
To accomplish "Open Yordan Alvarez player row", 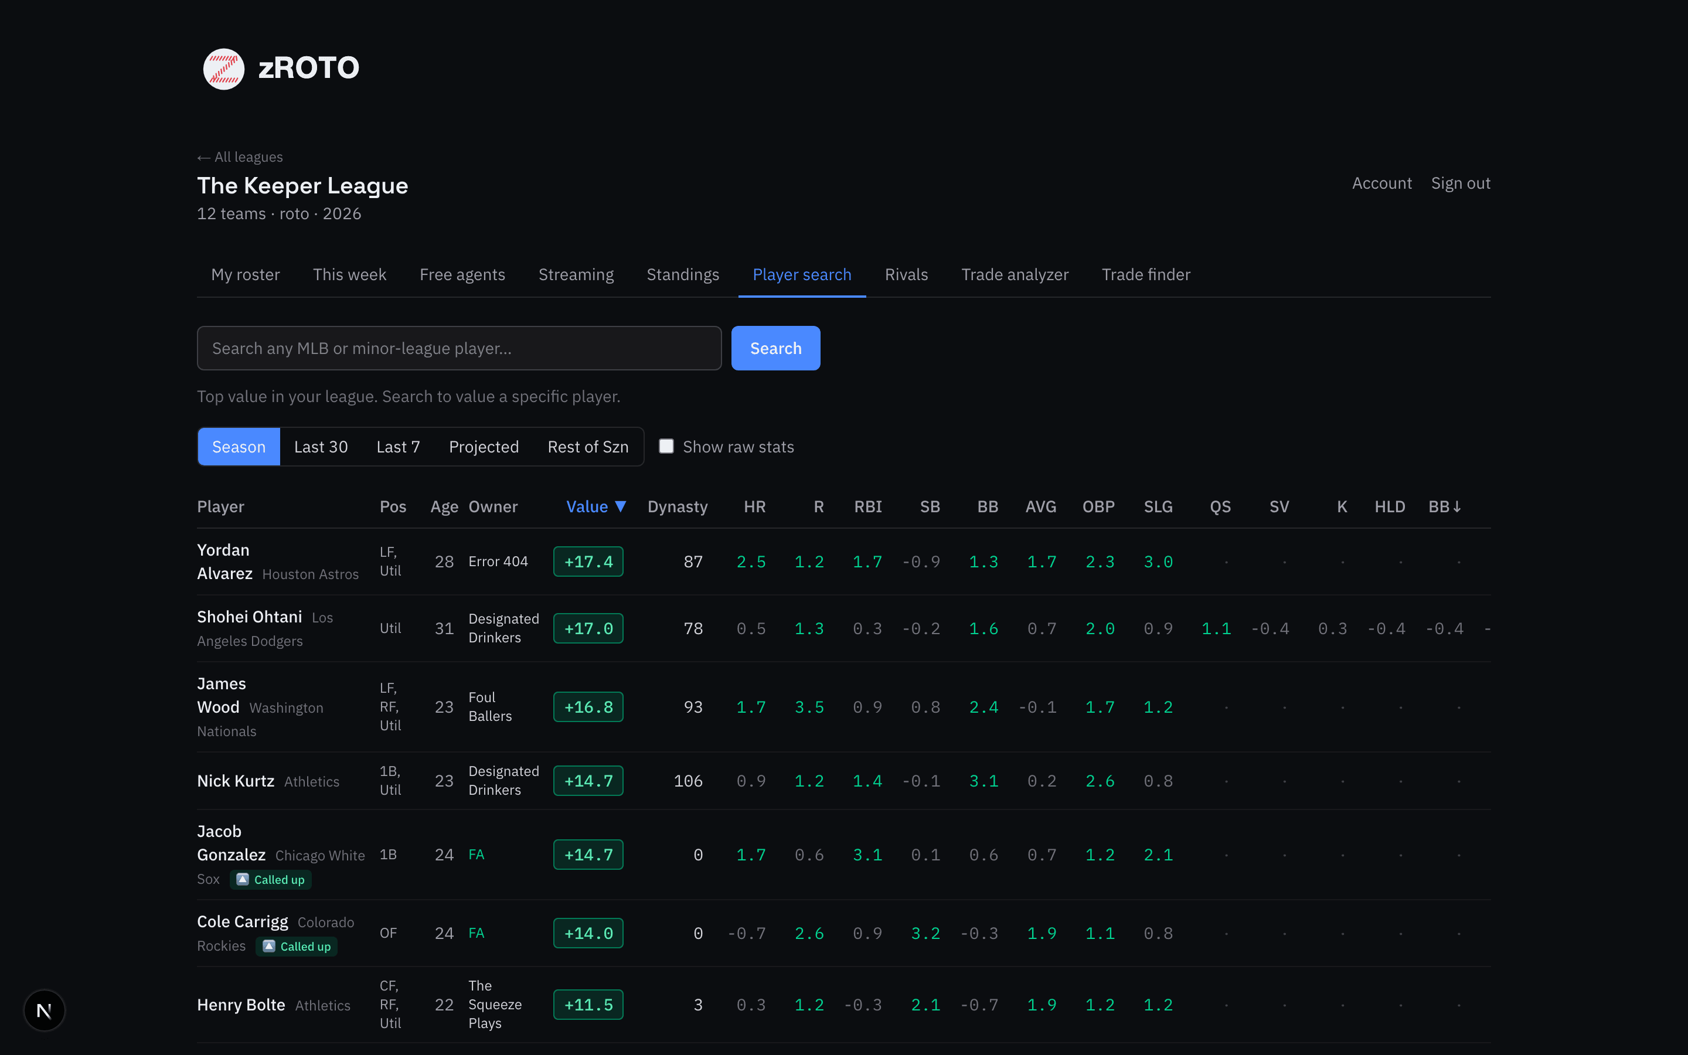I will [844, 561].
